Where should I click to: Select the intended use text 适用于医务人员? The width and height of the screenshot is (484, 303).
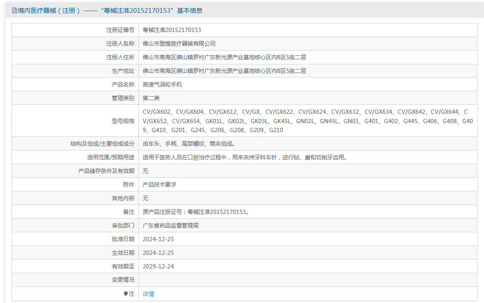pyautogui.click(x=246, y=157)
